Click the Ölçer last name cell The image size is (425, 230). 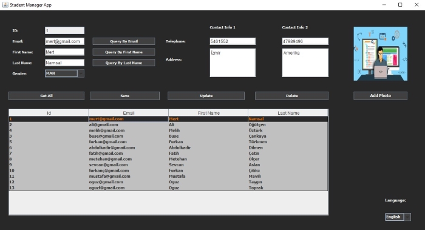(288, 159)
